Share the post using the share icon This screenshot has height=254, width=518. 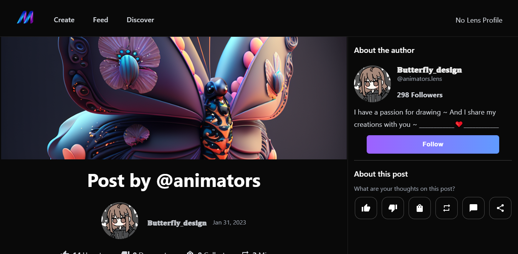click(500, 208)
